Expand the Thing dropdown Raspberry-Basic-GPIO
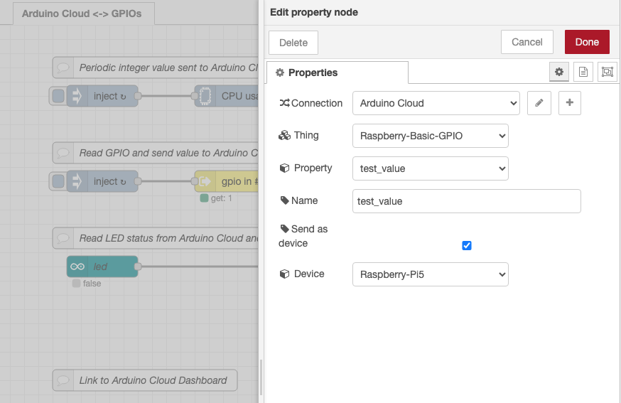621x403 pixels. click(x=430, y=136)
